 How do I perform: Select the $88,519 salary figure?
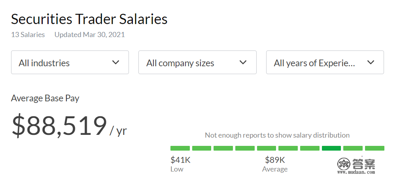click(59, 126)
